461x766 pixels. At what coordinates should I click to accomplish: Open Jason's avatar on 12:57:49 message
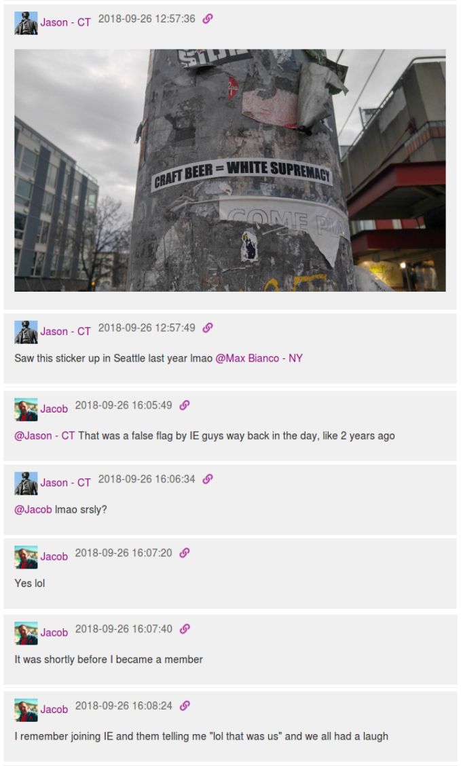coord(26,332)
